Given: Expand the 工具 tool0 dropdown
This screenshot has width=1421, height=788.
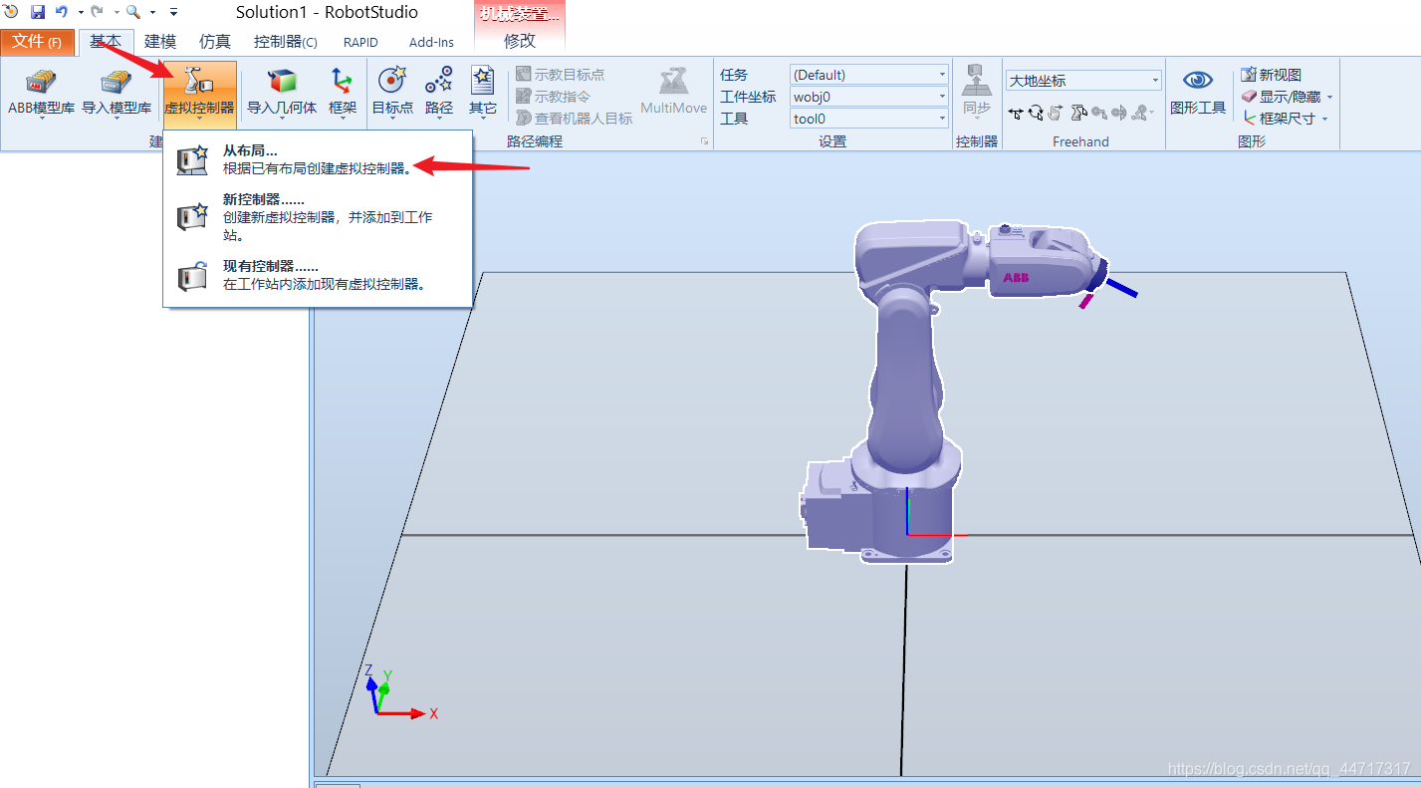Looking at the screenshot, I should (942, 119).
